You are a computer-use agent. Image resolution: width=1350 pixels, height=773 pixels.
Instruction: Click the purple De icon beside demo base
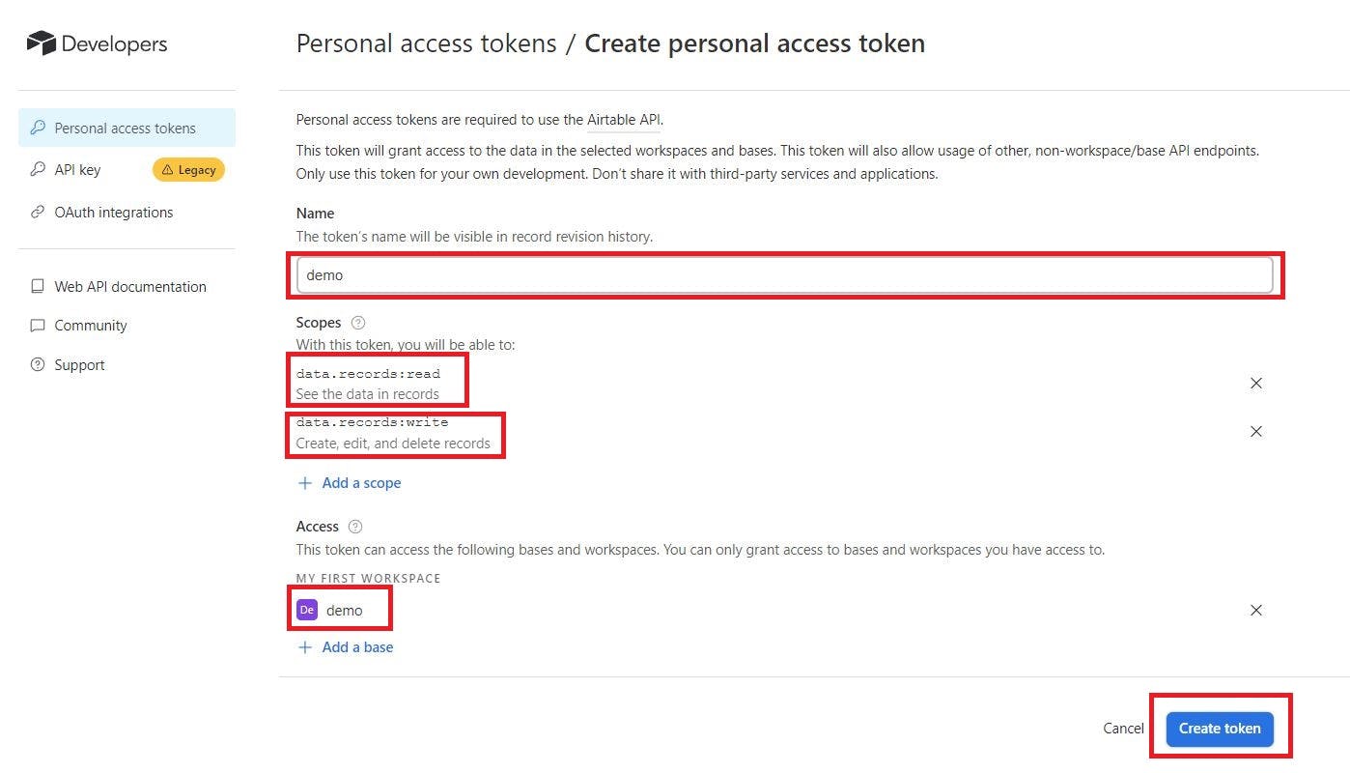click(307, 610)
